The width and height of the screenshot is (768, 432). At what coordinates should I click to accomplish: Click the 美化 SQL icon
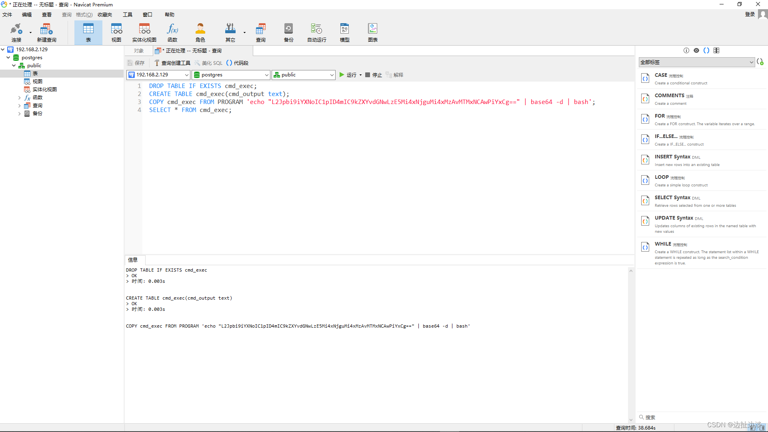pyautogui.click(x=208, y=63)
